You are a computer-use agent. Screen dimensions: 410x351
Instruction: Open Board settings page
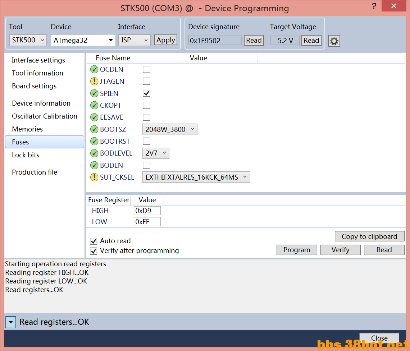(x=34, y=86)
